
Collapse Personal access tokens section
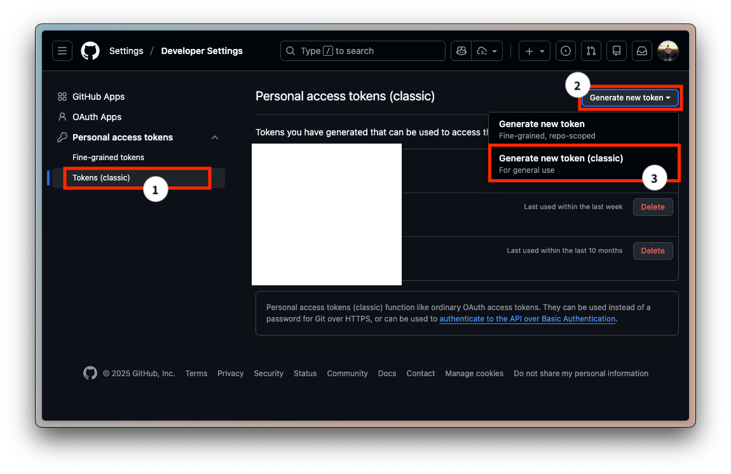click(x=215, y=137)
